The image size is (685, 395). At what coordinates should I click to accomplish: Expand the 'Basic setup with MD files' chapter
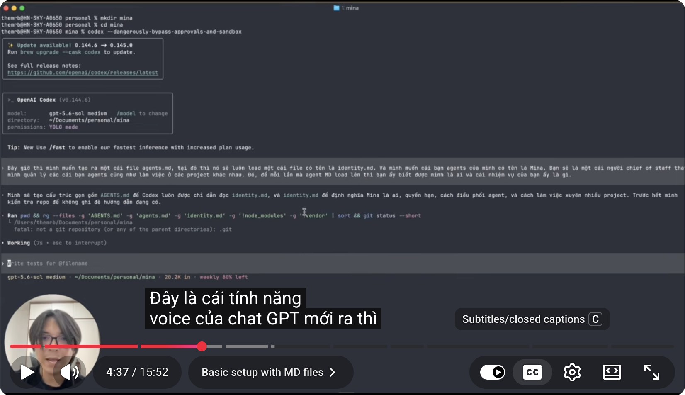(x=270, y=372)
